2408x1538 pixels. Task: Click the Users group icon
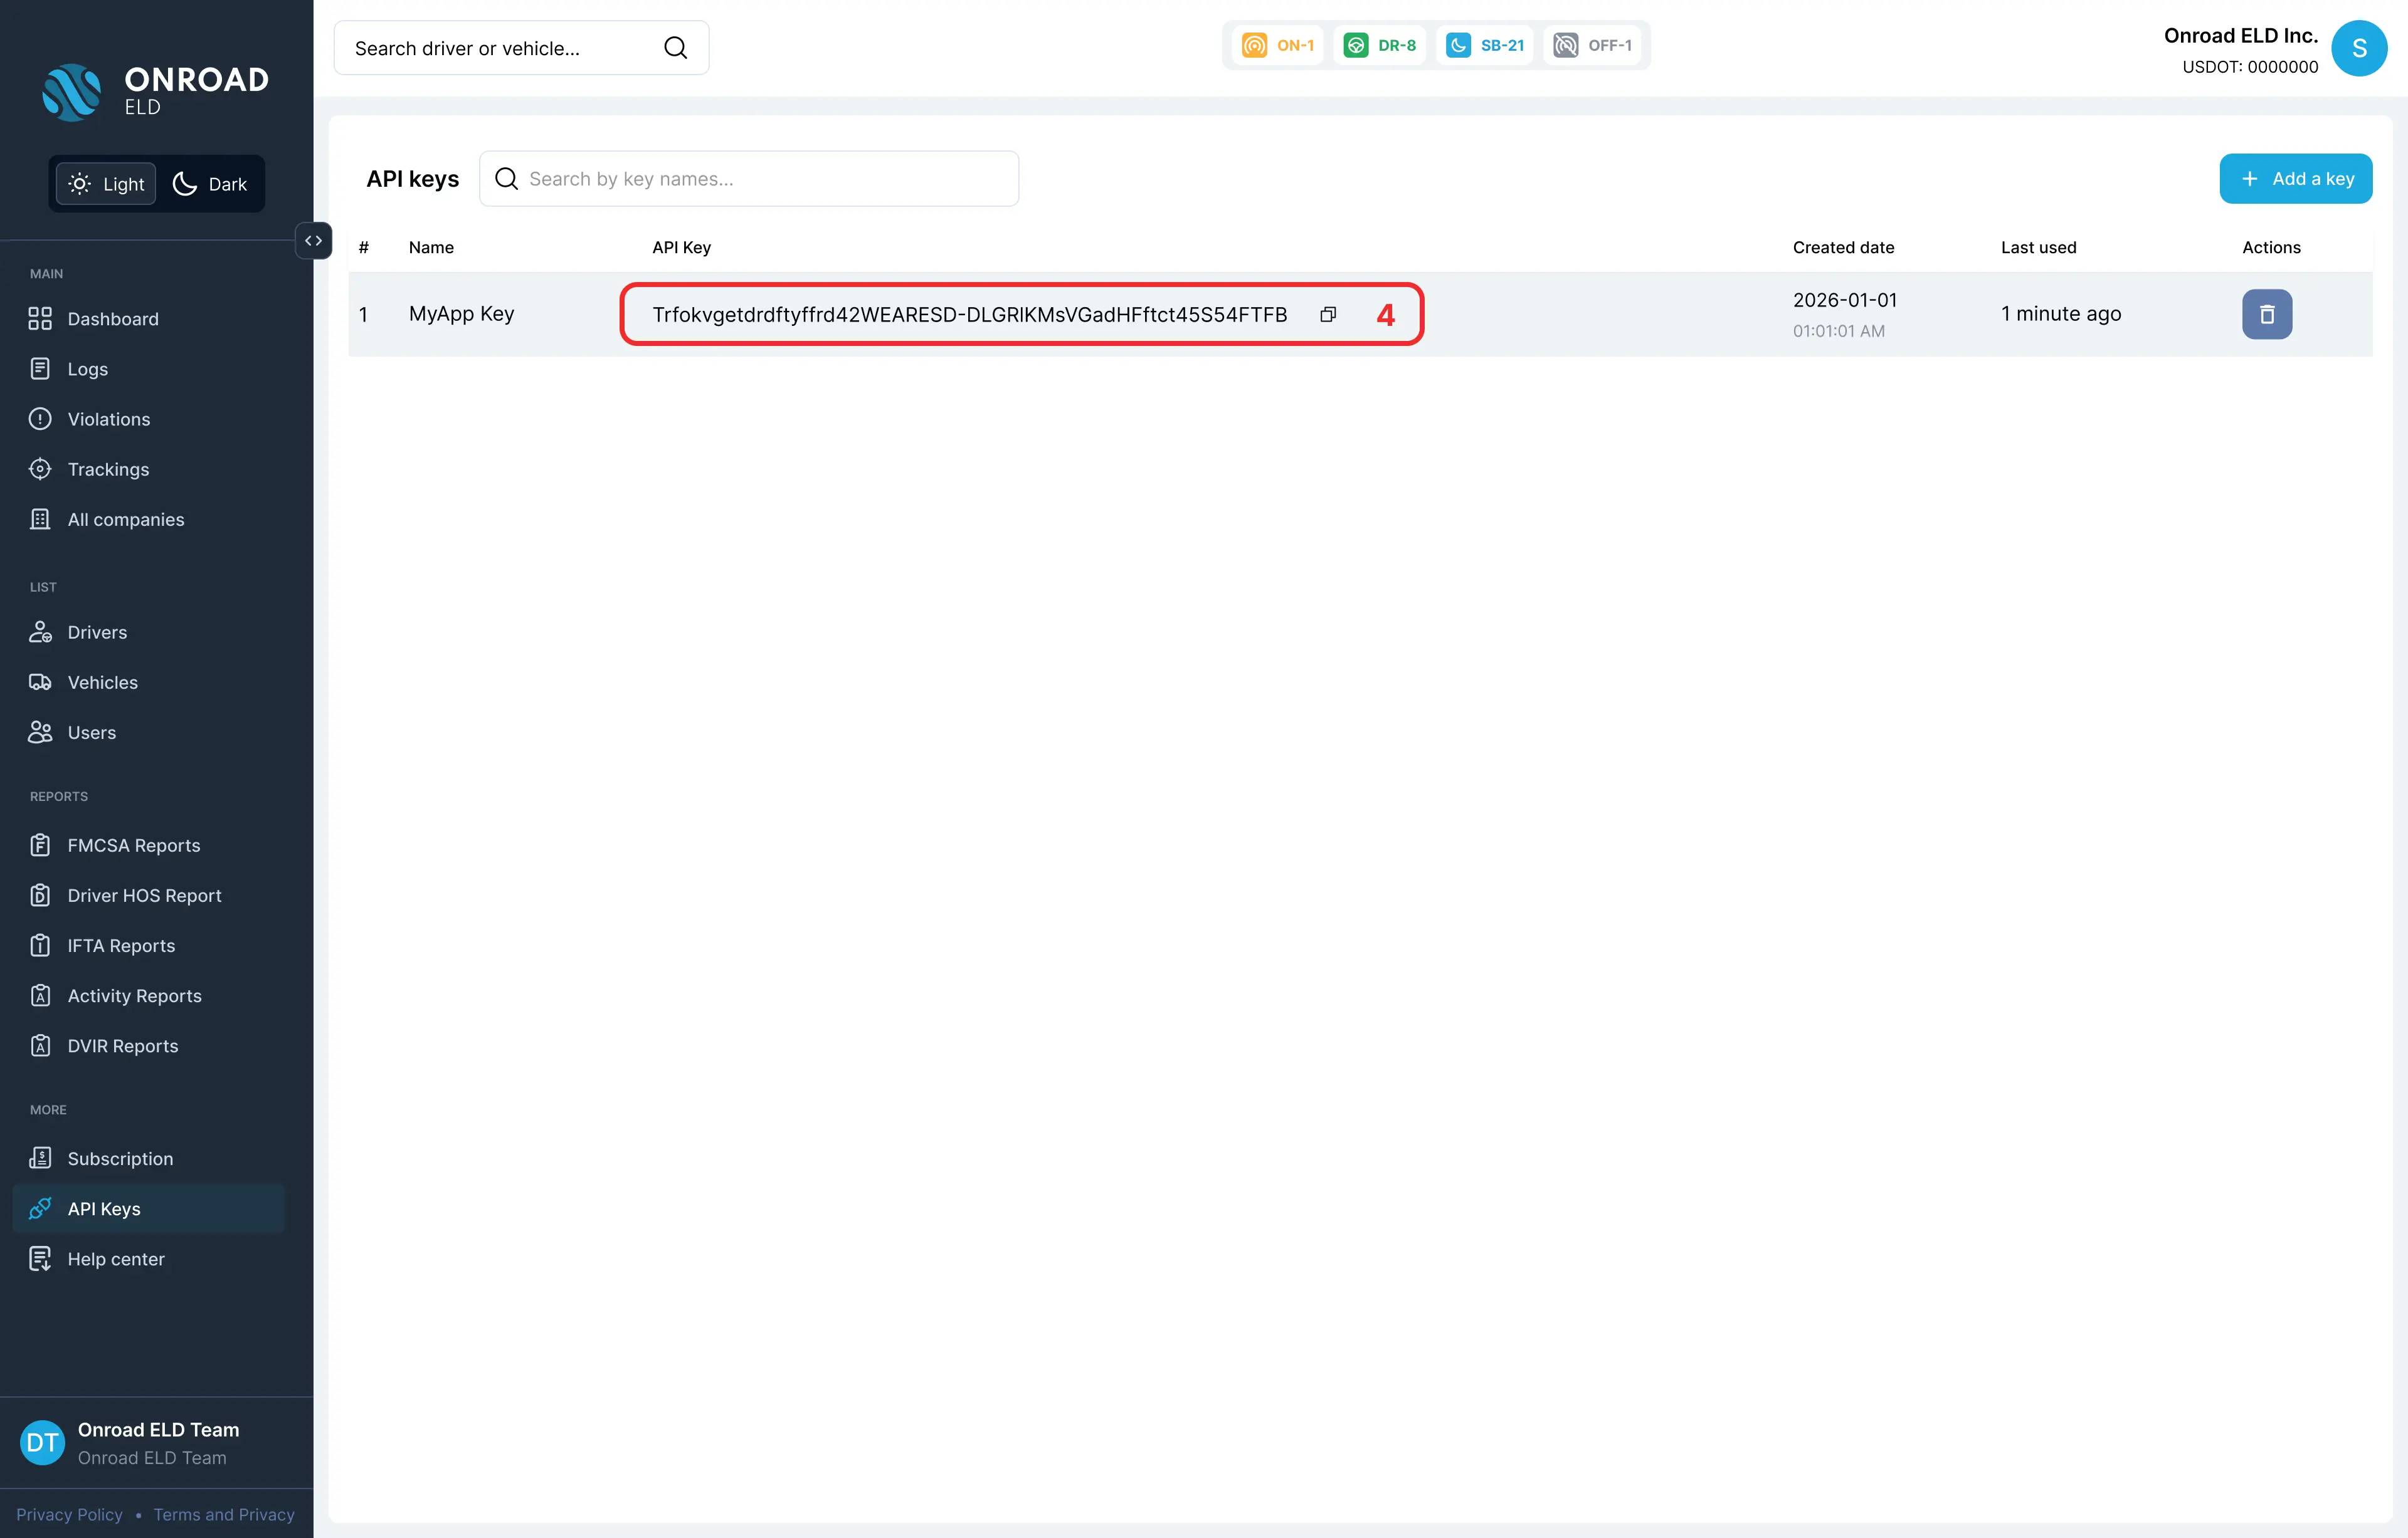point(40,733)
